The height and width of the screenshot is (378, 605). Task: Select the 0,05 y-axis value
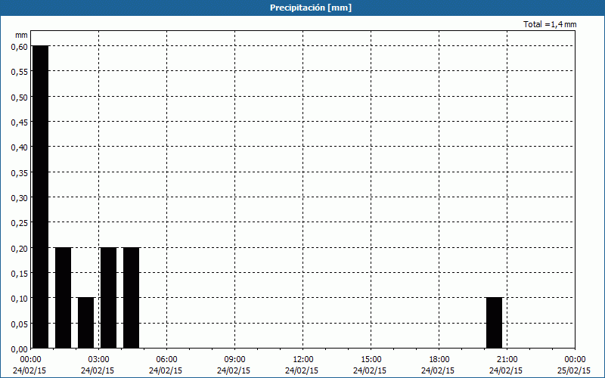[x=20, y=324]
